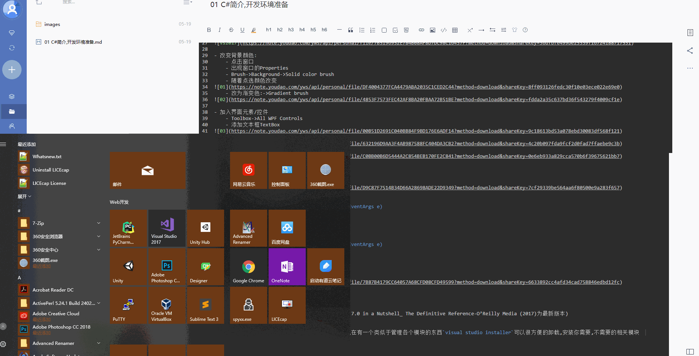Insert an h1 heading
Screen dimensions: 699x356
269,30
